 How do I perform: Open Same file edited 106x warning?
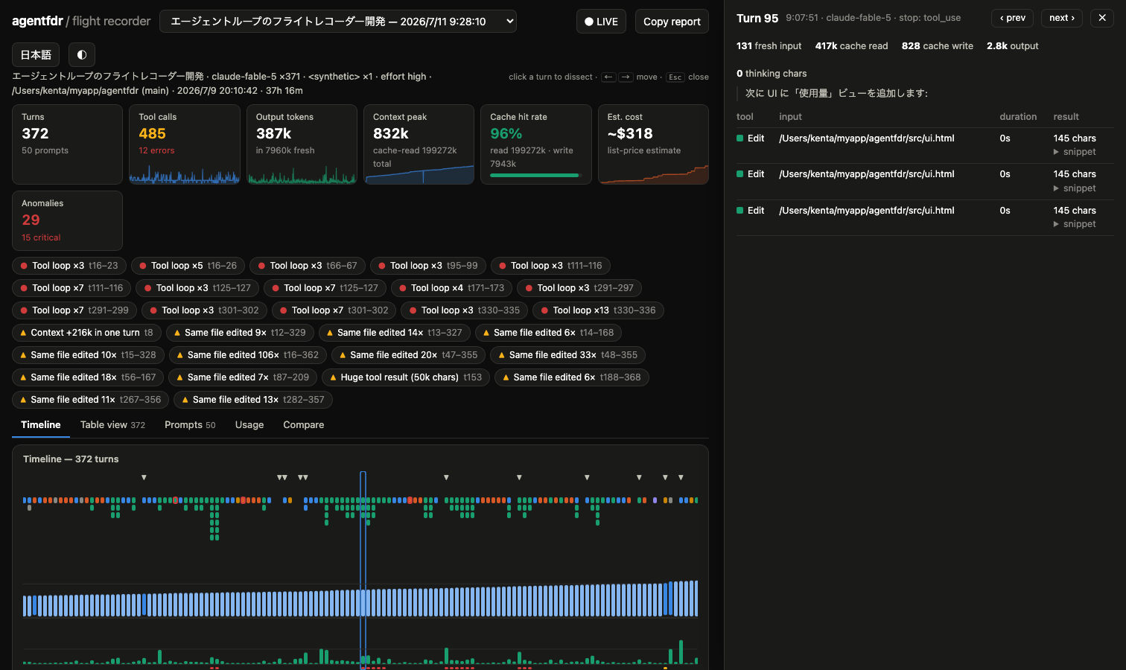(247, 355)
